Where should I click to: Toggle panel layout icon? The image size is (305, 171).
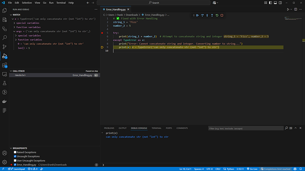pos(275,3)
